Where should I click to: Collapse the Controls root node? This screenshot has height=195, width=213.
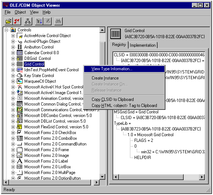point(6,30)
